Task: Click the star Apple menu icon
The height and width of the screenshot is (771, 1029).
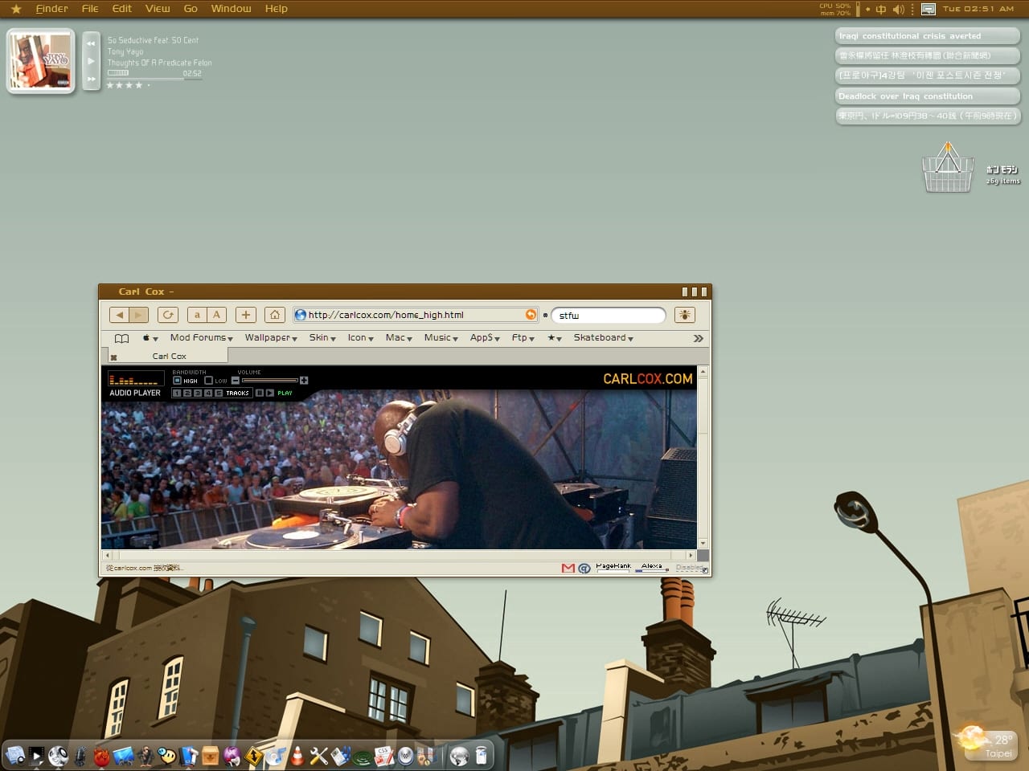Action: (x=15, y=9)
